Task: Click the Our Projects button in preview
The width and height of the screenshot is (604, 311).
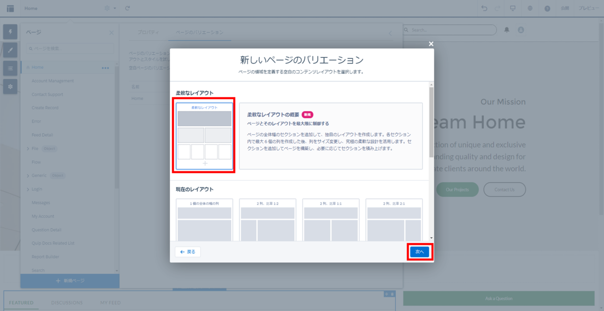Action: 457,189
